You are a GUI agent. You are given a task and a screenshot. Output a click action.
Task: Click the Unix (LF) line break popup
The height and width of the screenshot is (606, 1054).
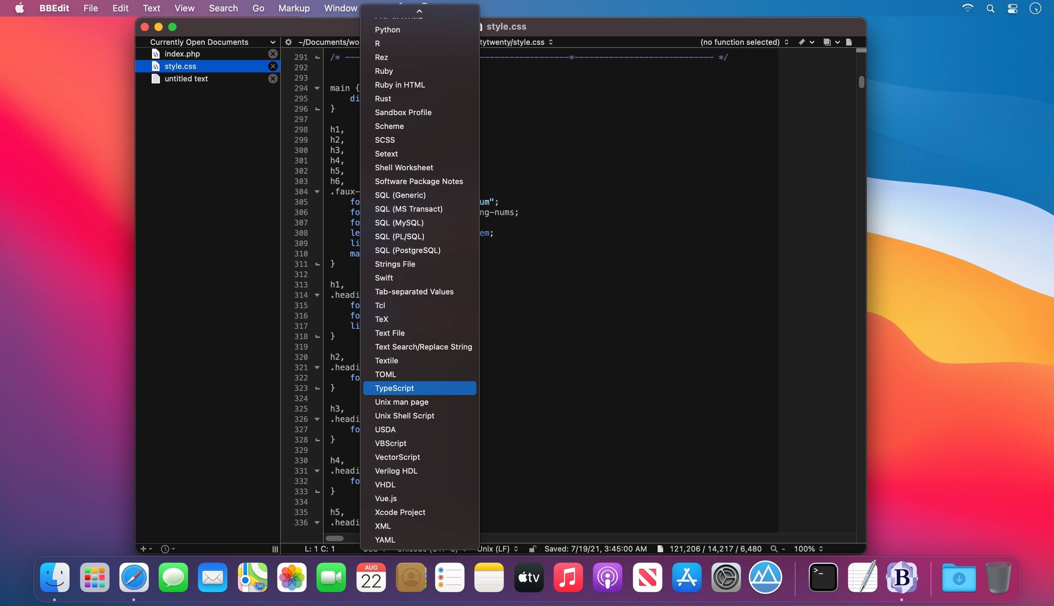(498, 549)
